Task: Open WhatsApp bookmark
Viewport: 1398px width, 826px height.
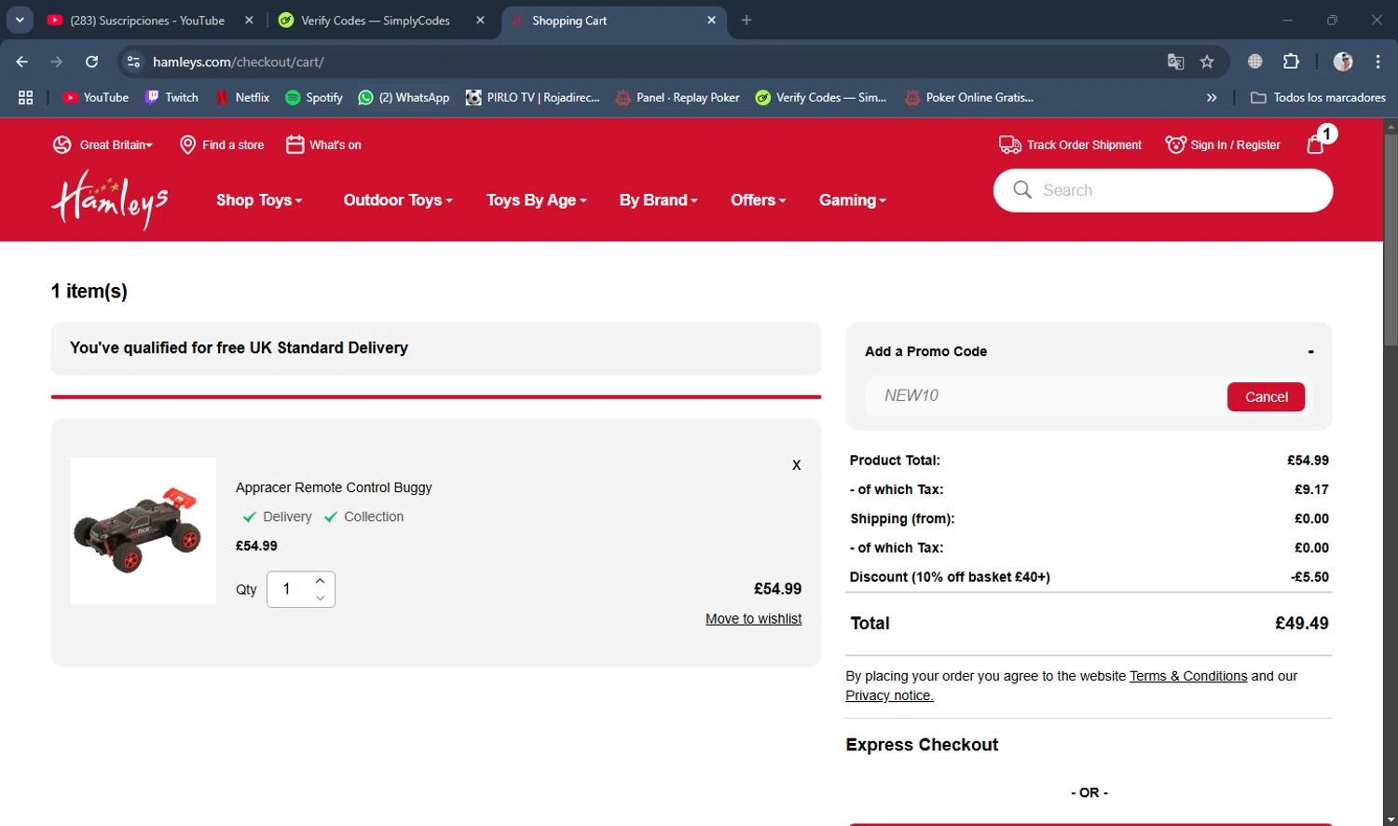Action: point(404,97)
